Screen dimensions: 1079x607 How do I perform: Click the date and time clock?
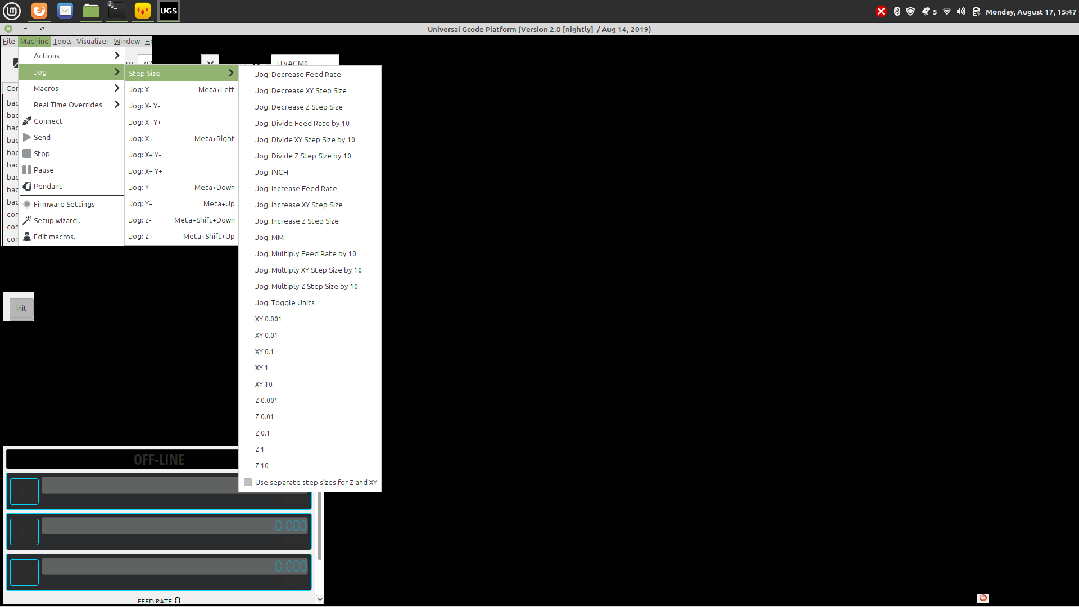[1031, 12]
